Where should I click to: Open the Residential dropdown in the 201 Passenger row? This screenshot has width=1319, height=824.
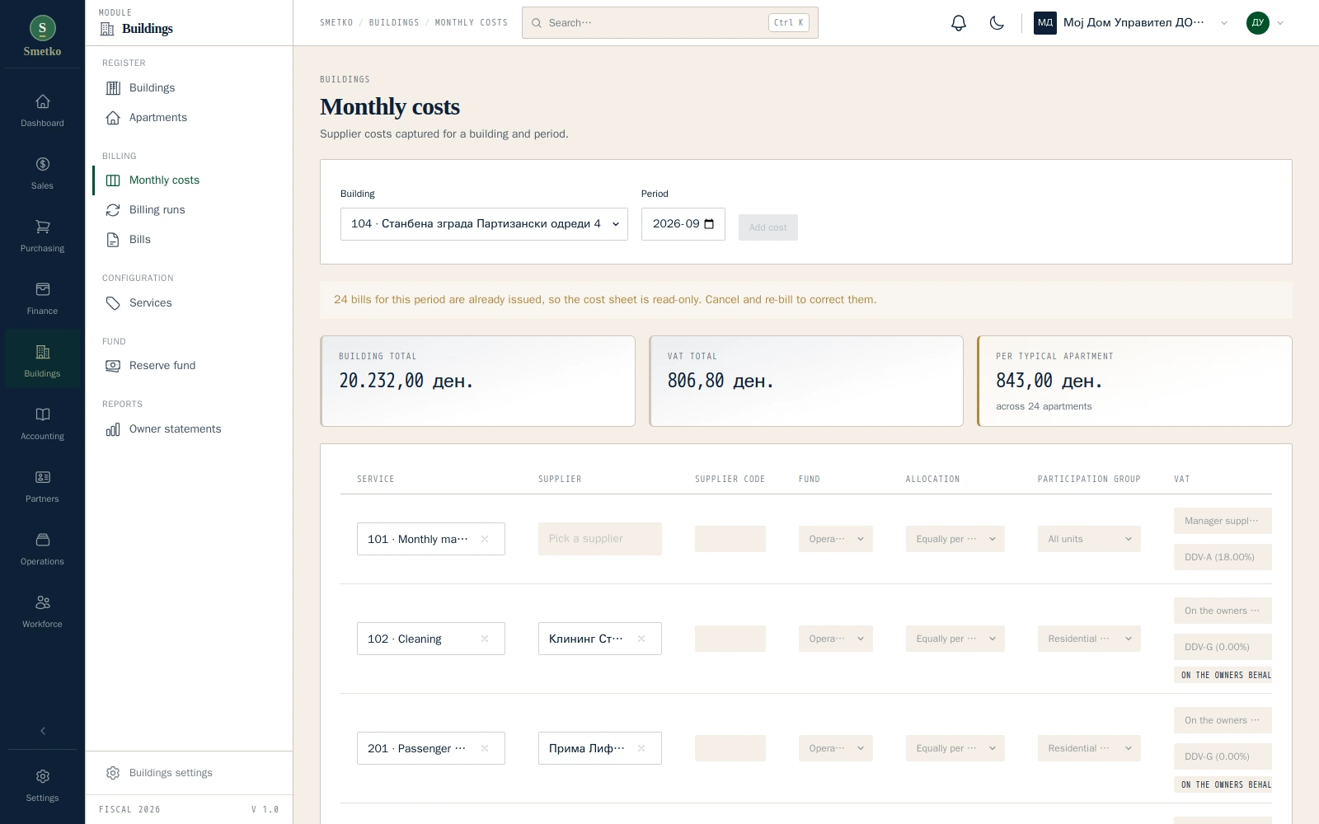1089,748
